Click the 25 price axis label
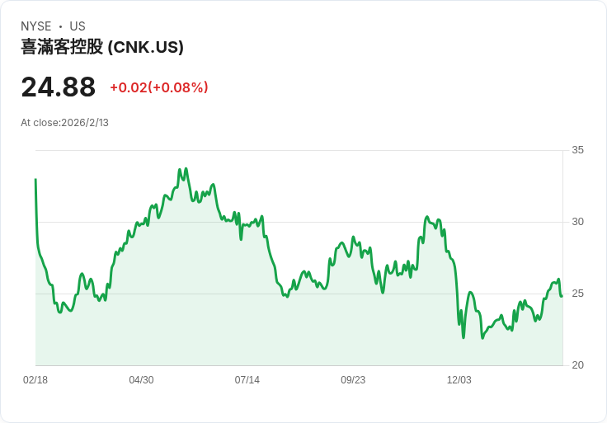607x423 pixels. (577, 294)
